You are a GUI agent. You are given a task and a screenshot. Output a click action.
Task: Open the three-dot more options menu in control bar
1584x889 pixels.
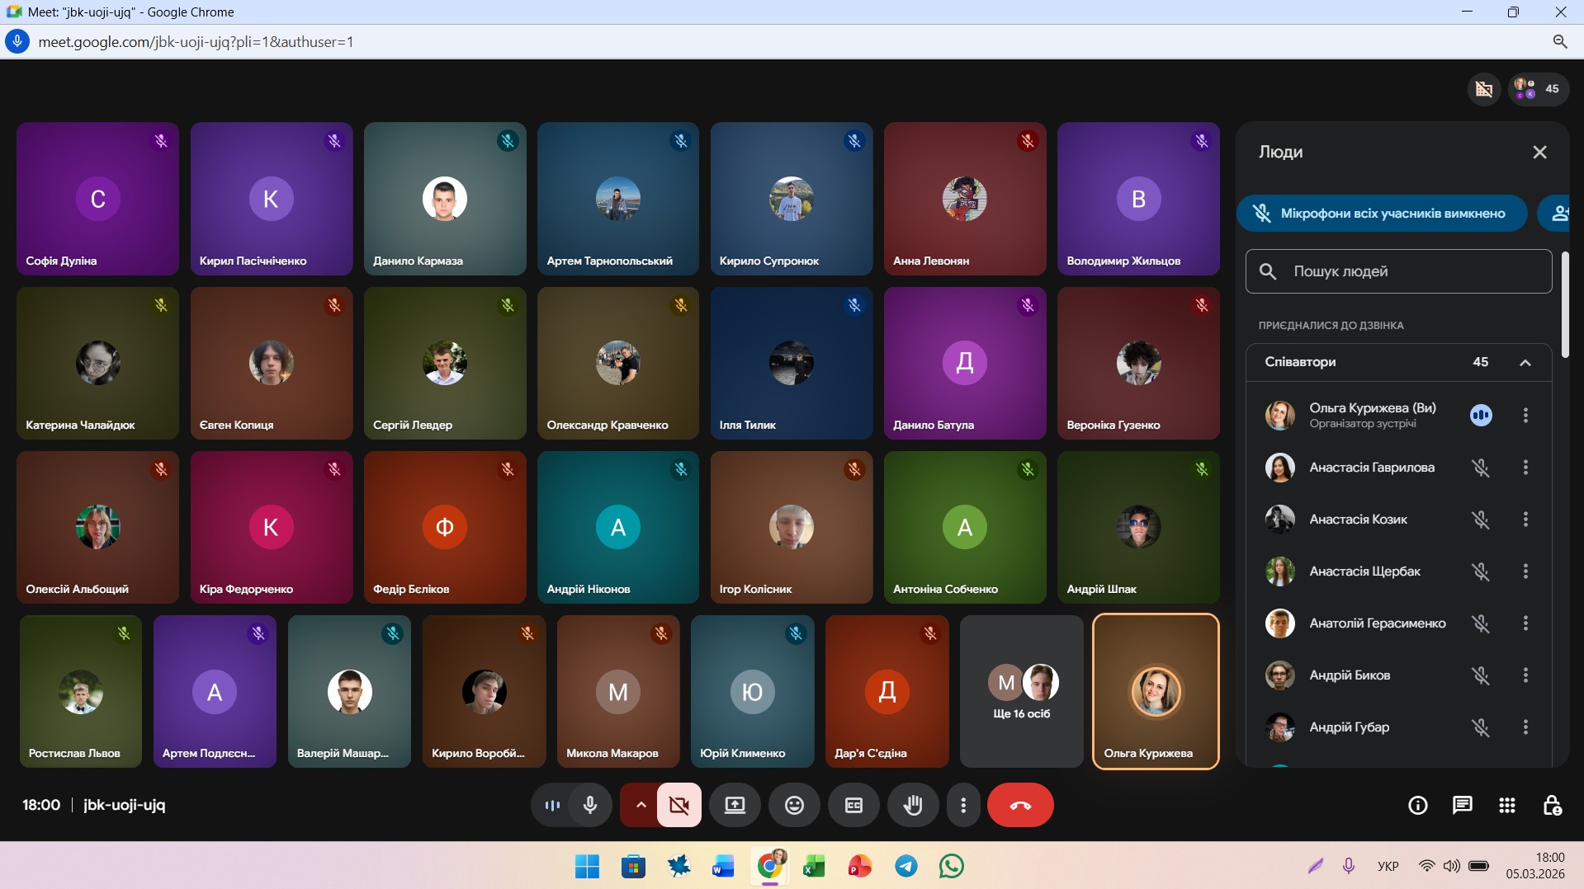point(962,805)
